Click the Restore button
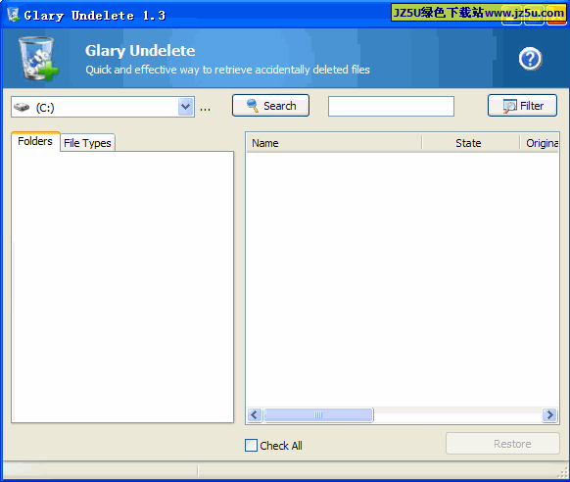 502,444
